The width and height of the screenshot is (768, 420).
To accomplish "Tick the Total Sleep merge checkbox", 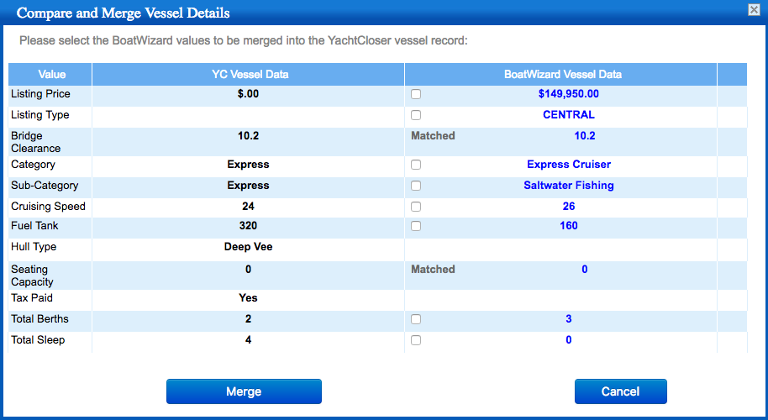I will tap(416, 340).
